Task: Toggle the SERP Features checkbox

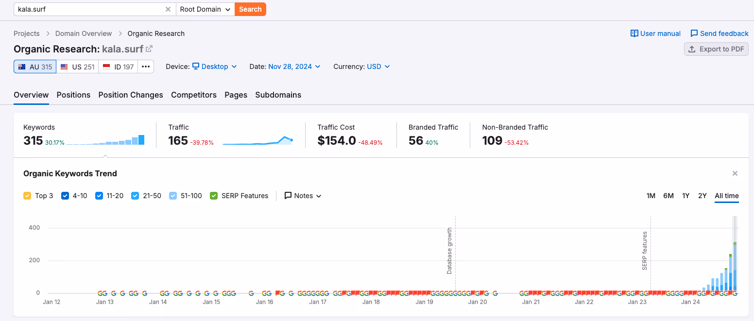Action: click(x=214, y=196)
